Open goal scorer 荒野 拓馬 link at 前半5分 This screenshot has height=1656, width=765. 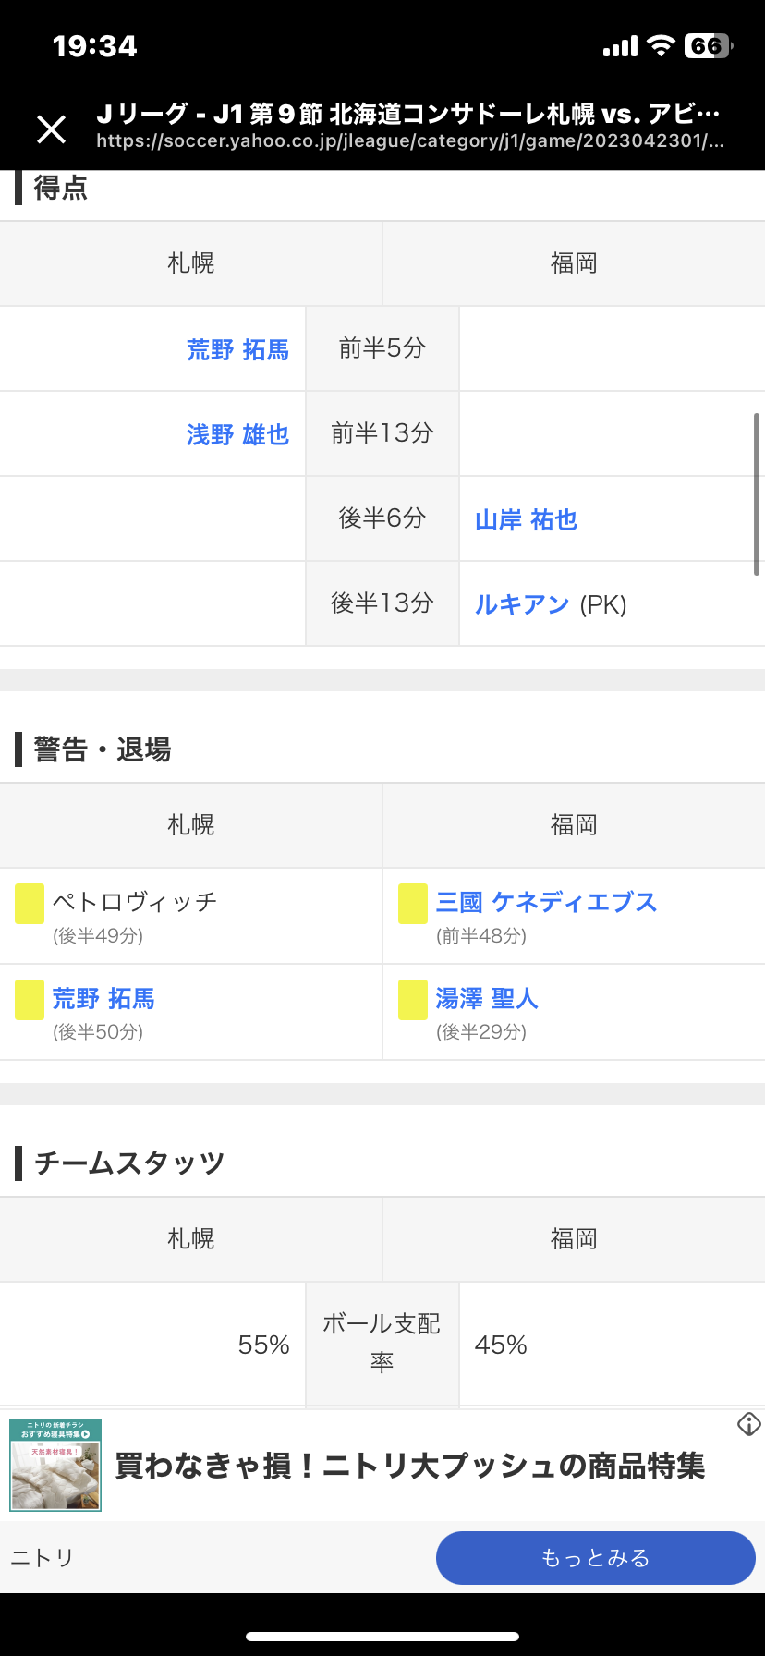pyautogui.click(x=237, y=350)
